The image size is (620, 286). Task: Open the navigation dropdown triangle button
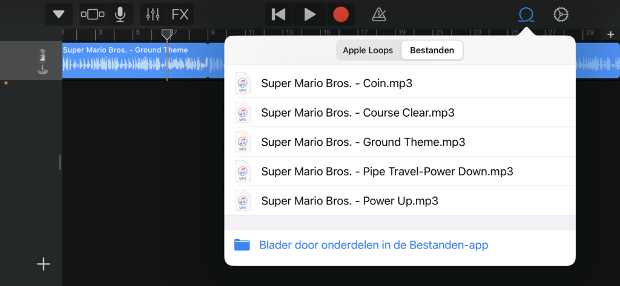coord(59,15)
